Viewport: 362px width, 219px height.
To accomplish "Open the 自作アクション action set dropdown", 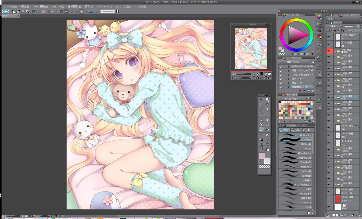I will 295,62.
